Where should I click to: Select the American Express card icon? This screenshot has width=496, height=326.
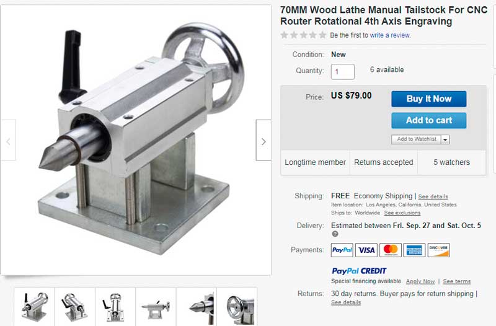pos(414,250)
